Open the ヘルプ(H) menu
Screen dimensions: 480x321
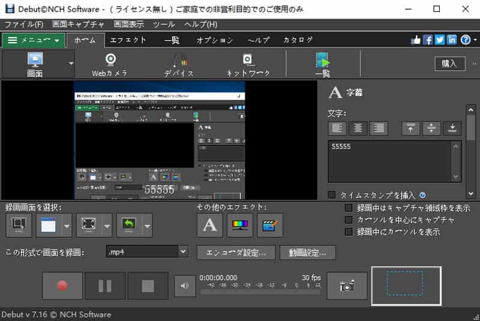[x=201, y=24]
